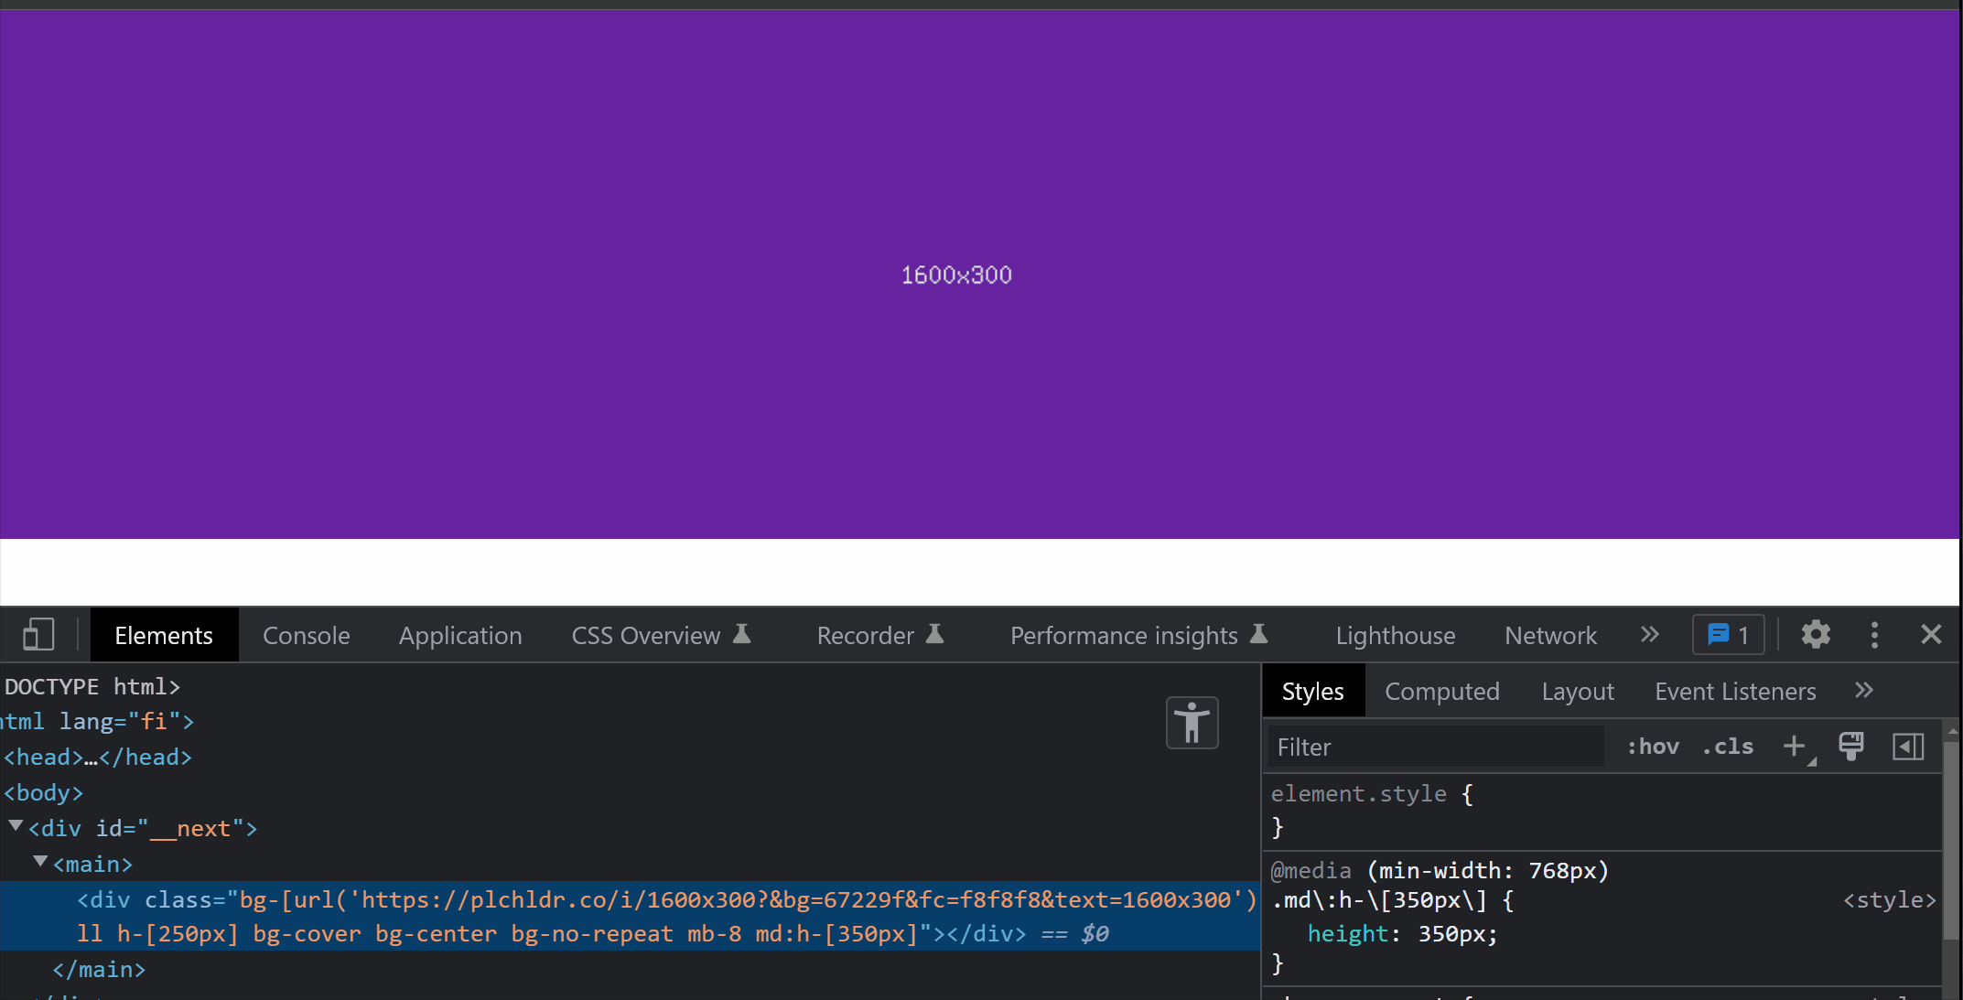
Task: Toggle the :hov element state panel
Action: 1652,746
